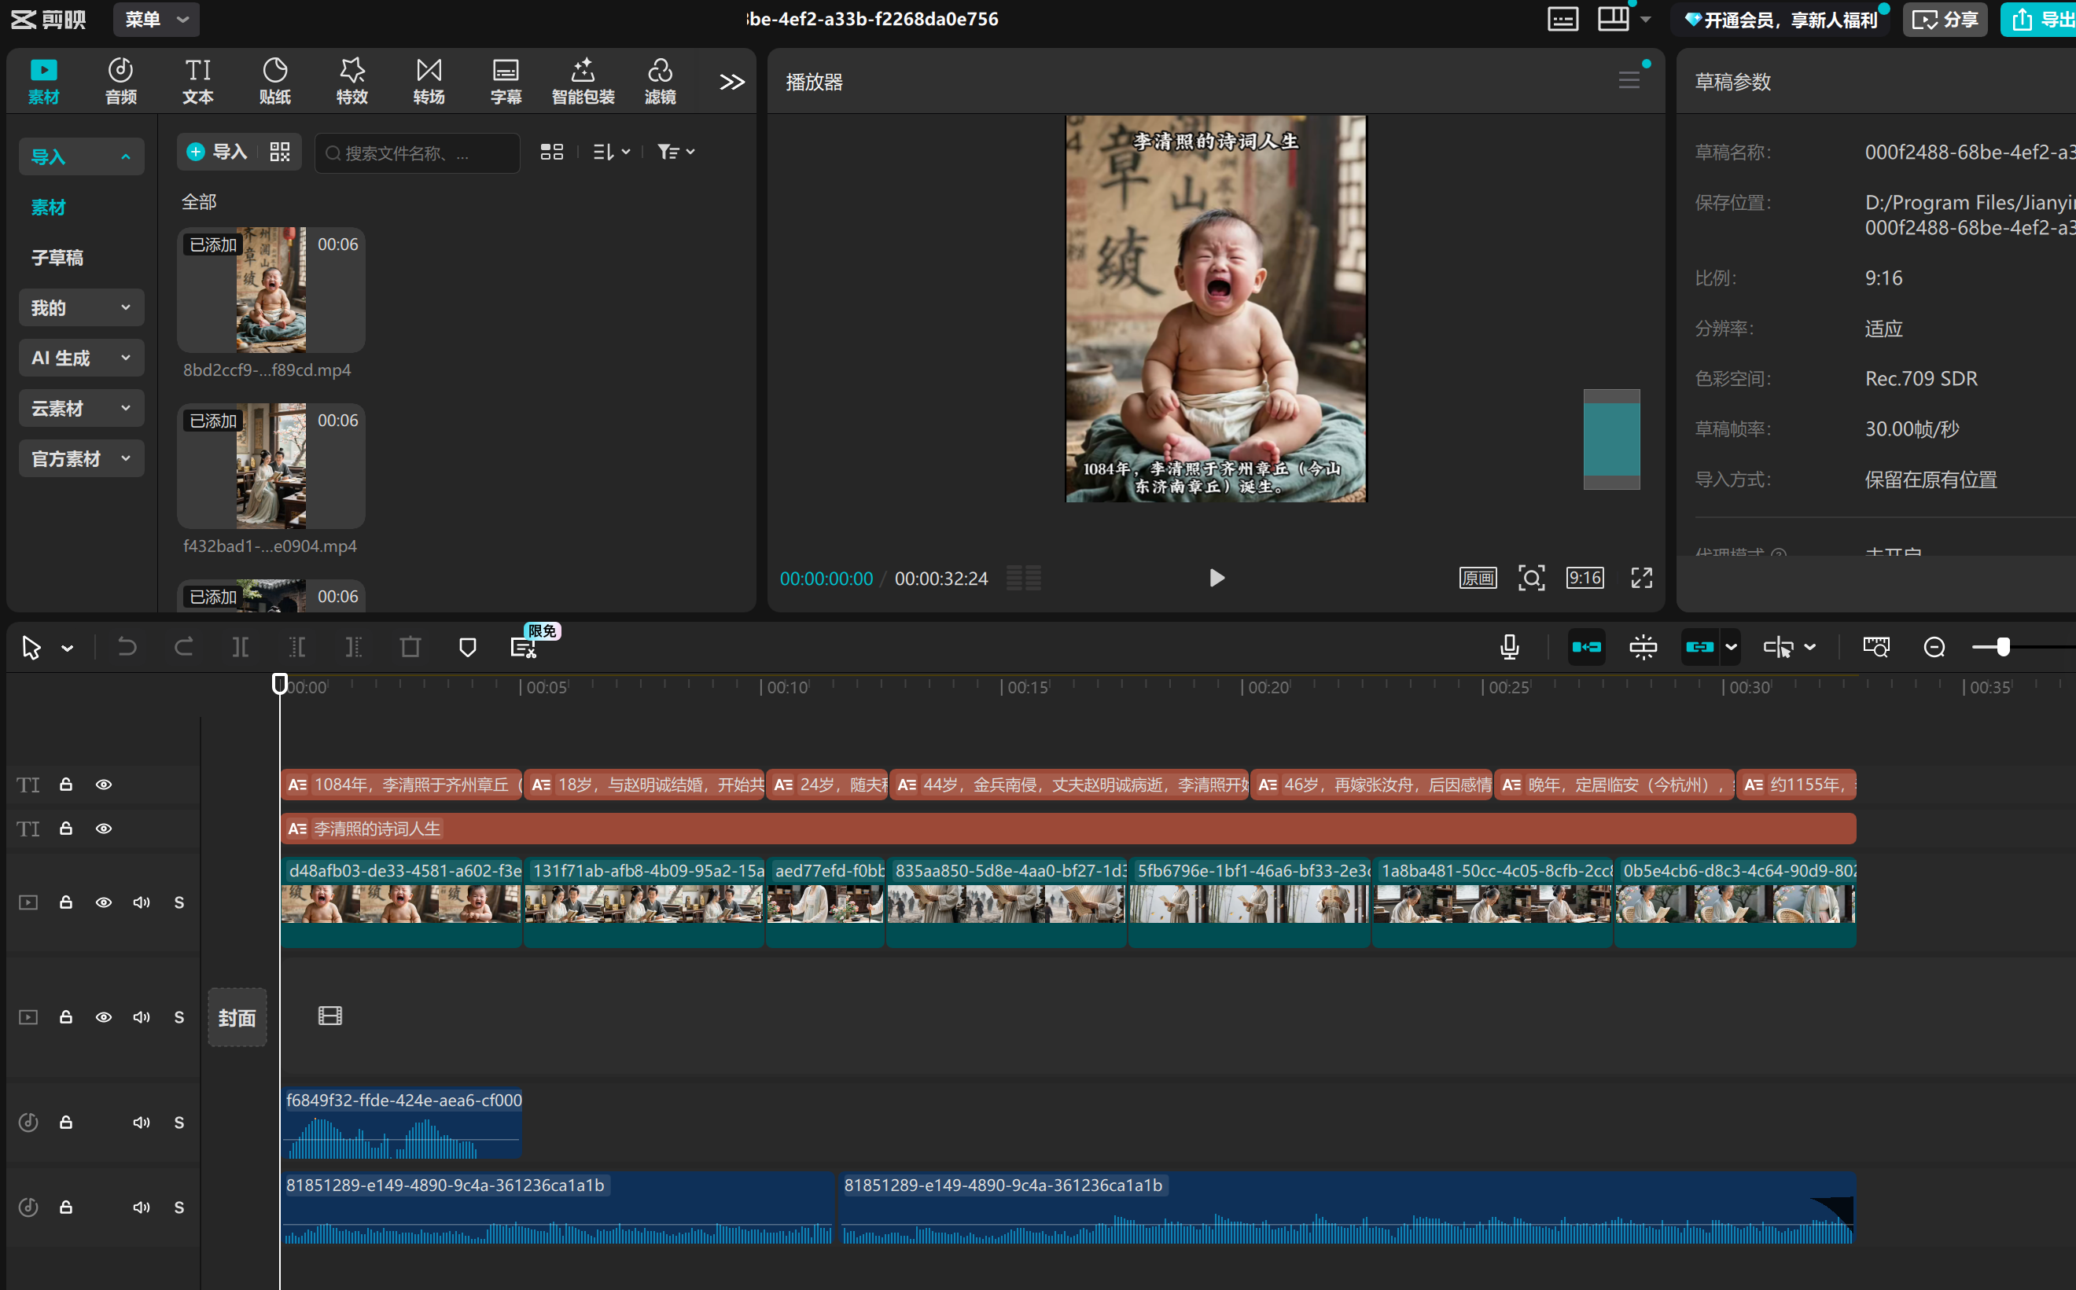
Task: Select 子草稿 in the sidebar
Action: (x=57, y=257)
